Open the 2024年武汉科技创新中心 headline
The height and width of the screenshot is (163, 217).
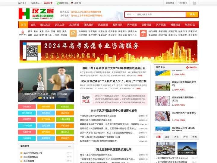point(114,110)
